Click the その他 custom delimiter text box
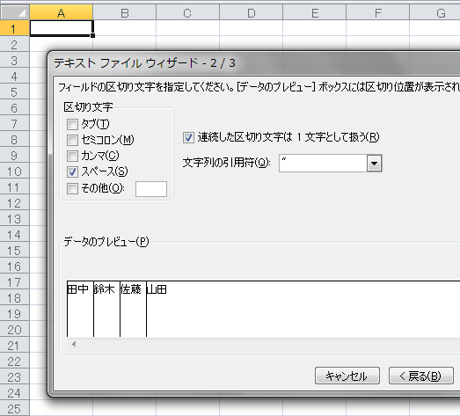Image resolution: width=460 pixels, height=416 pixels. point(151,189)
